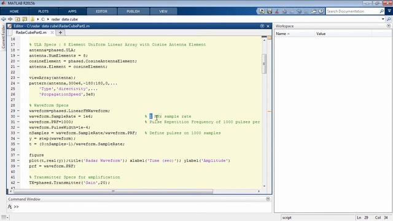Click the Value column header in Workspace
The width and height of the screenshot is (393, 221).
coord(343,34)
